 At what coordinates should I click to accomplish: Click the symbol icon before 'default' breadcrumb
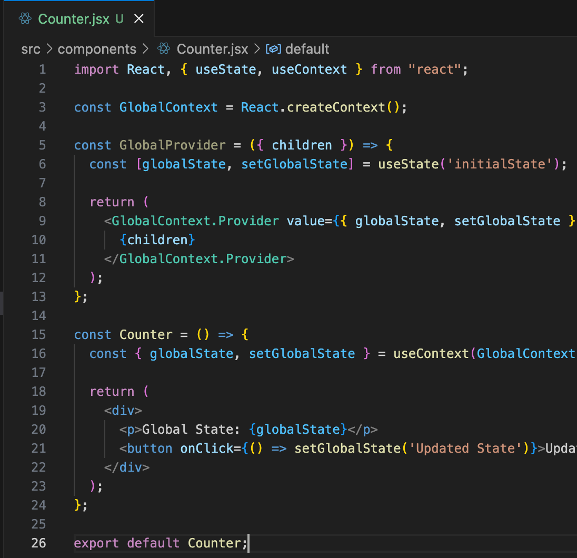pyautogui.click(x=273, y=49)
